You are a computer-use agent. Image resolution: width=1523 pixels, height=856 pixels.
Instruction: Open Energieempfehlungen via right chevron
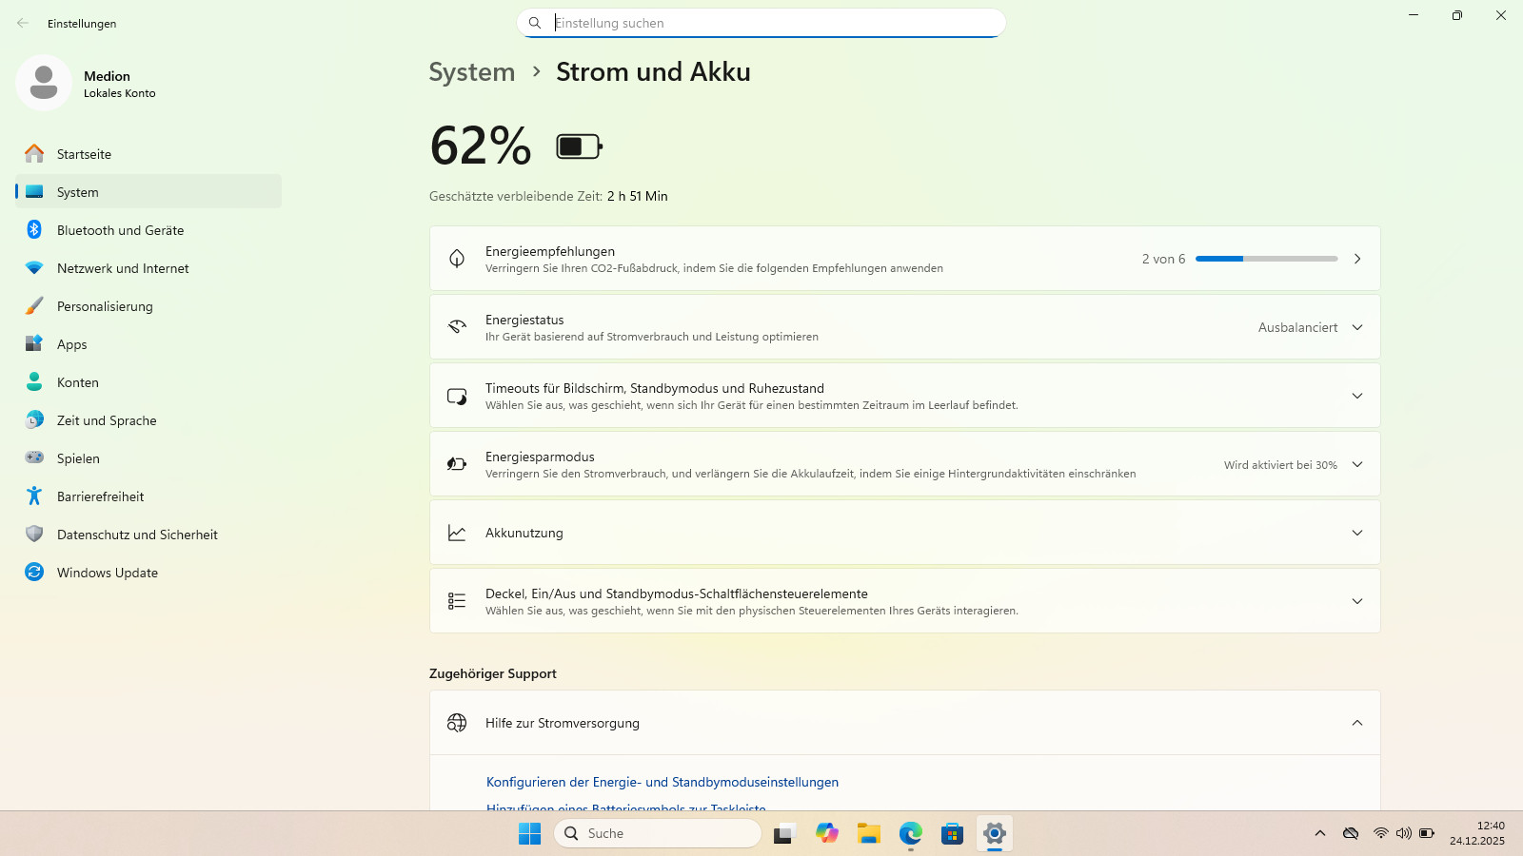click(1357, 259)
